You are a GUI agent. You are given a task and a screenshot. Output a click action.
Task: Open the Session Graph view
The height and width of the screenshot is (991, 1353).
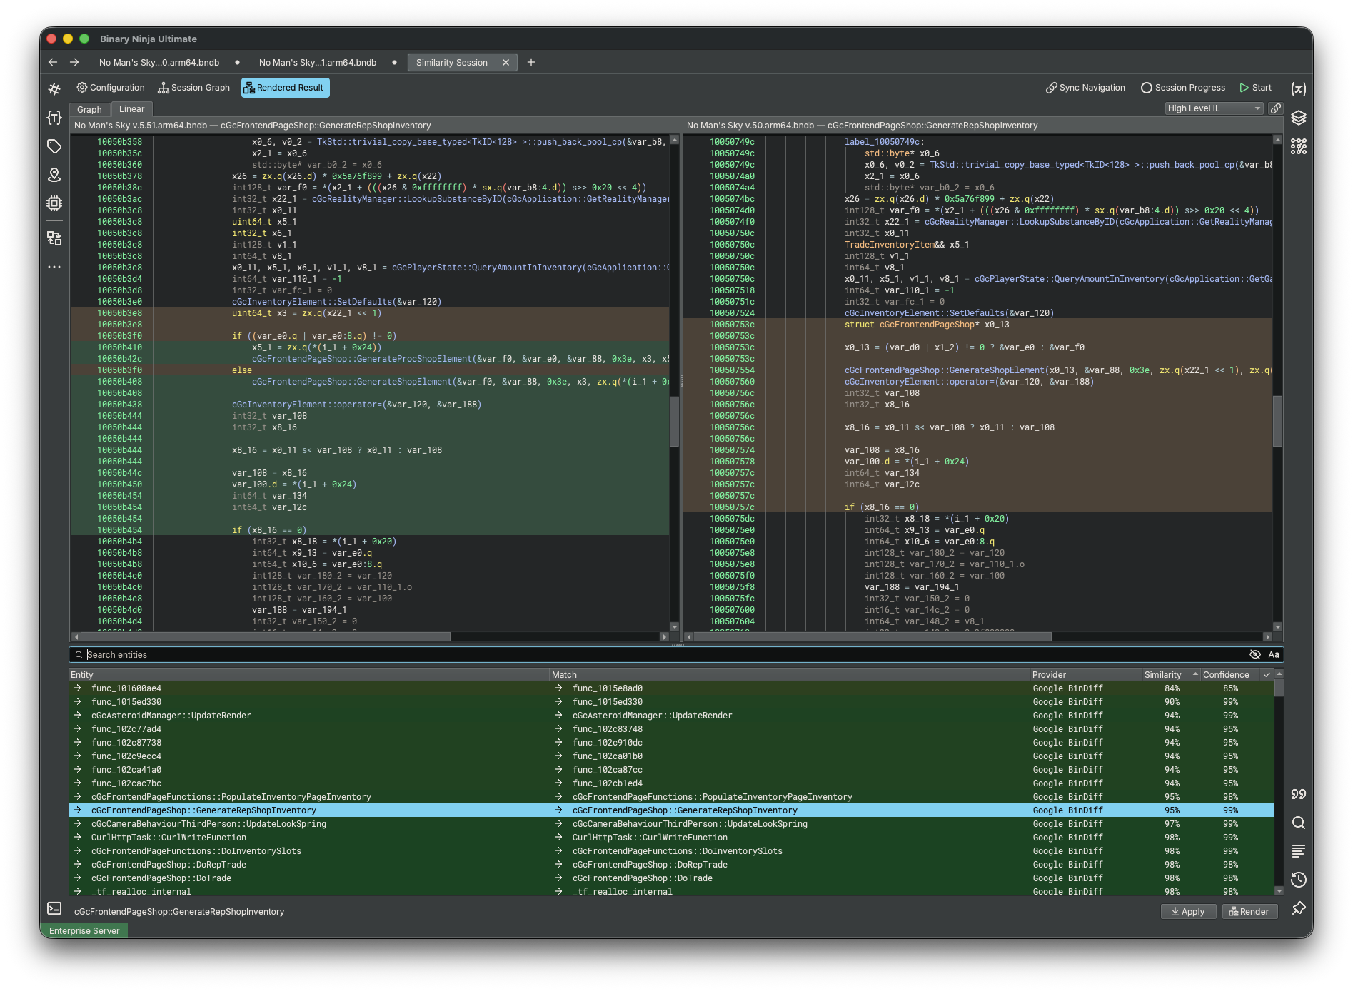193,88
